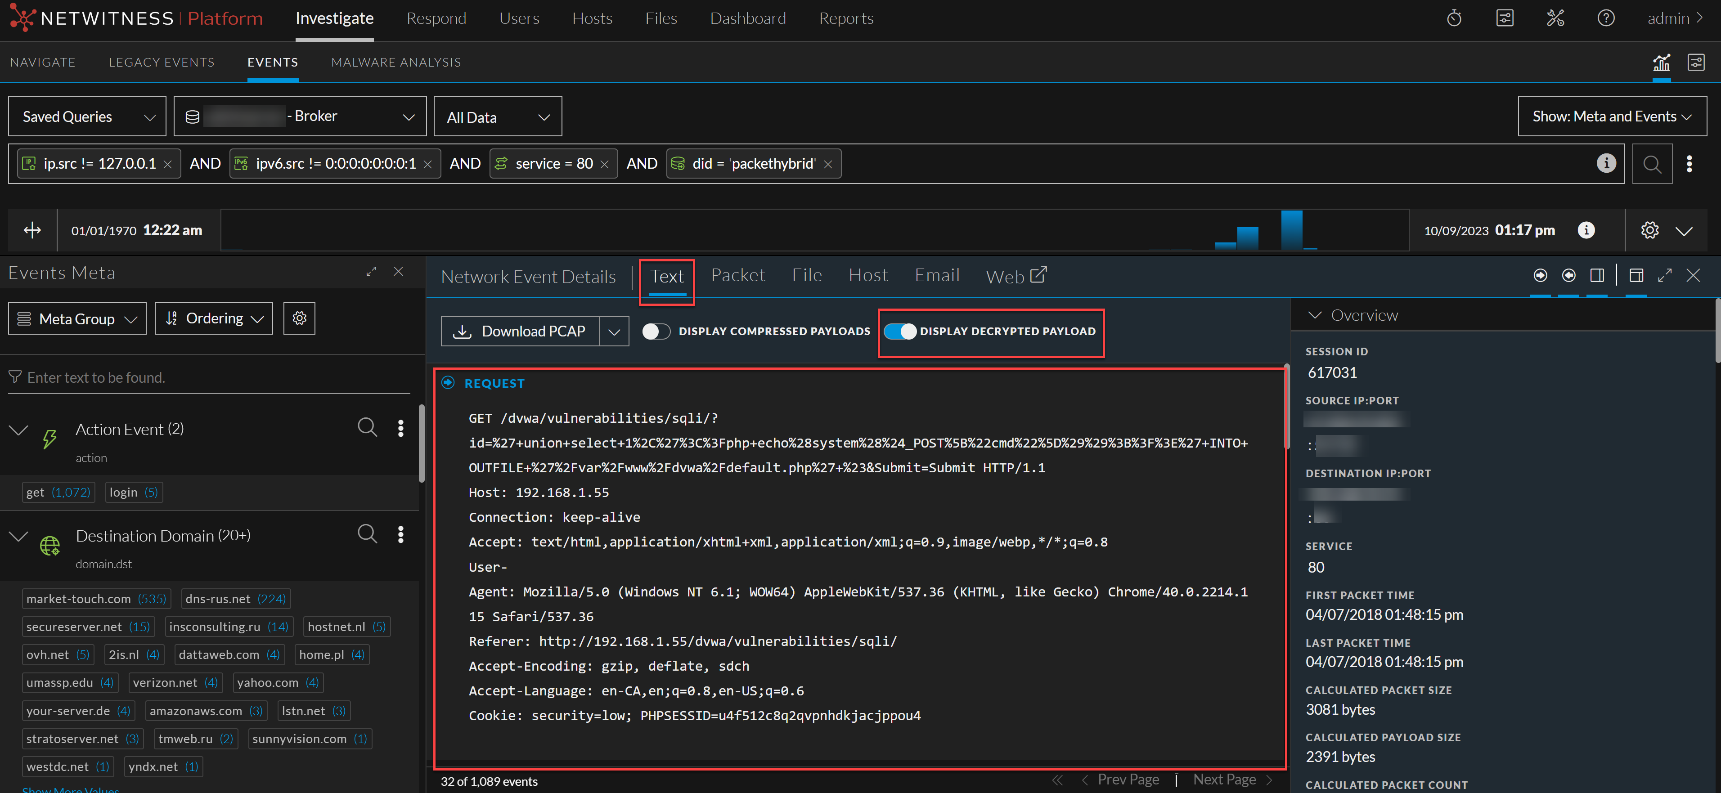Viewport: 1721px width, 793px height.
Task: Collapse the Overview section chevron
Action: 1314,315
